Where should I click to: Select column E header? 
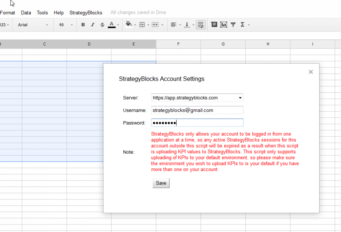[134, 44]
